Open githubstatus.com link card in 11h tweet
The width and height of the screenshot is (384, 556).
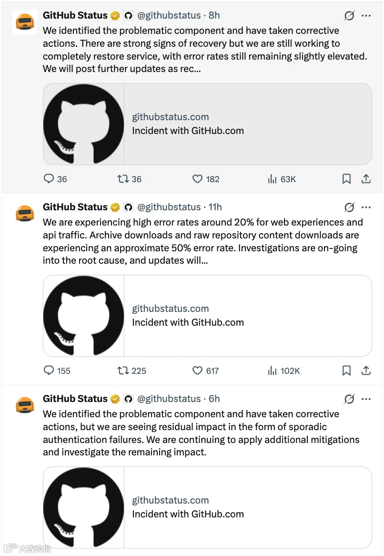pos(207,316)
